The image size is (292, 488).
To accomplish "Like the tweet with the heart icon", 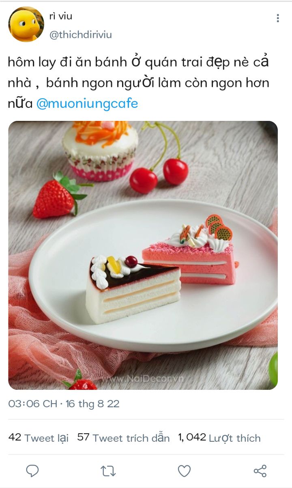I will [x=184, y=471].
